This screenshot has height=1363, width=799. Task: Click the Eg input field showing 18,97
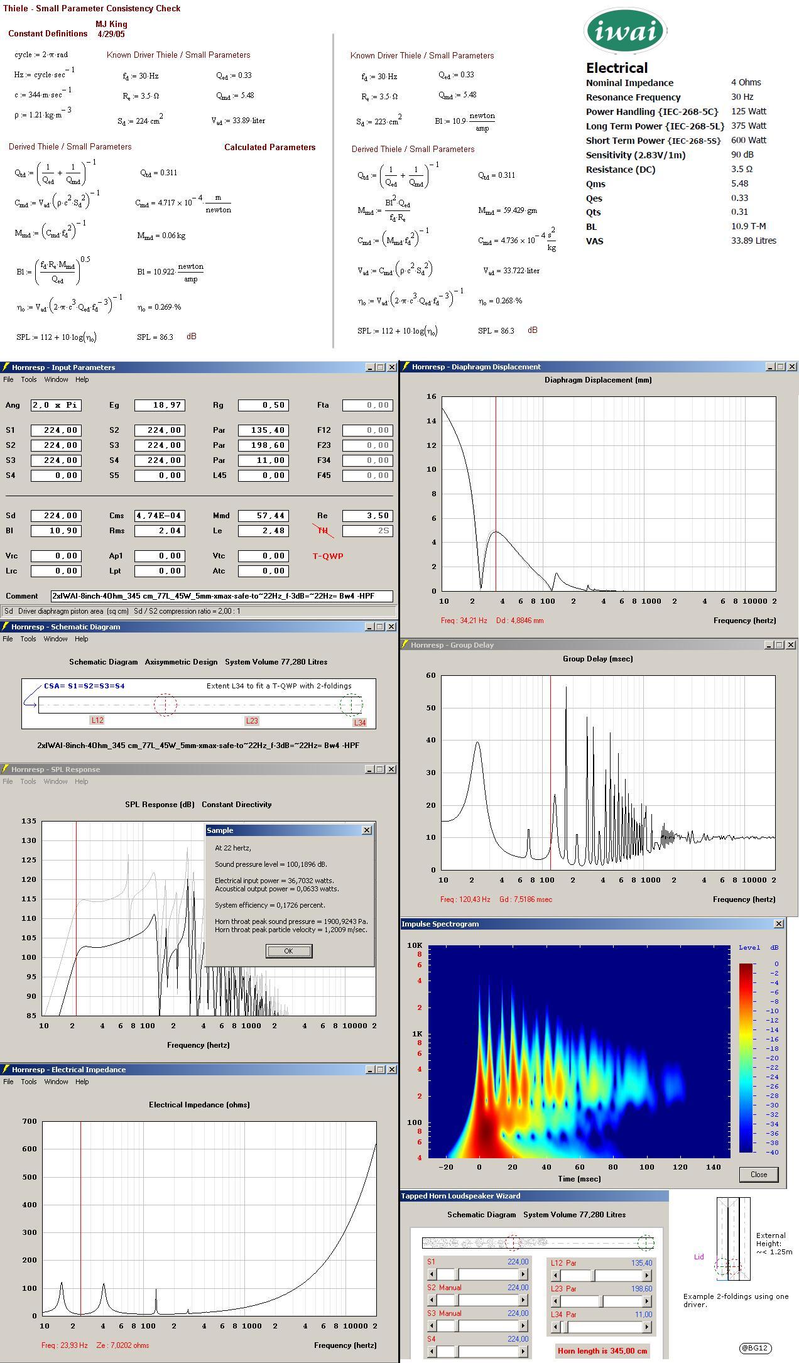(x=160, y=405)
